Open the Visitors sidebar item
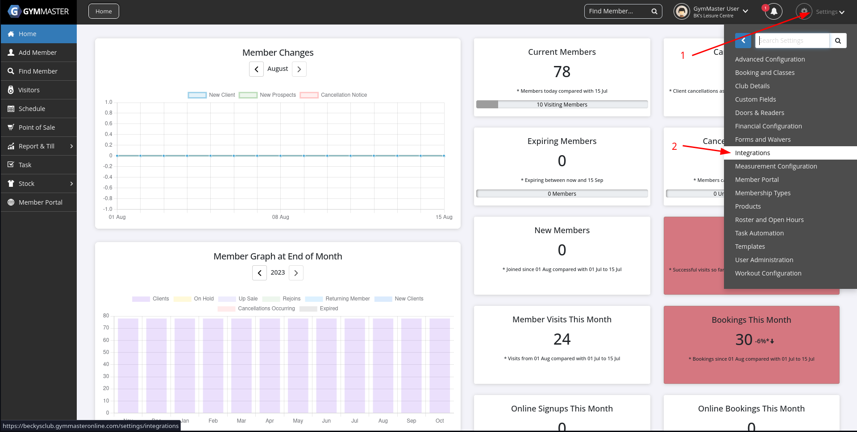Image resolution: width=857 pixels, height=432 pixels. pyautogui.click(x=29, y=90)
